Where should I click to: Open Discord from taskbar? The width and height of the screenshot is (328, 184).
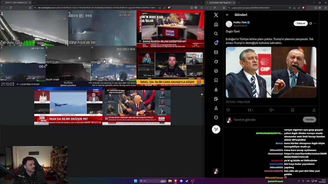click(x=181, y=181)
